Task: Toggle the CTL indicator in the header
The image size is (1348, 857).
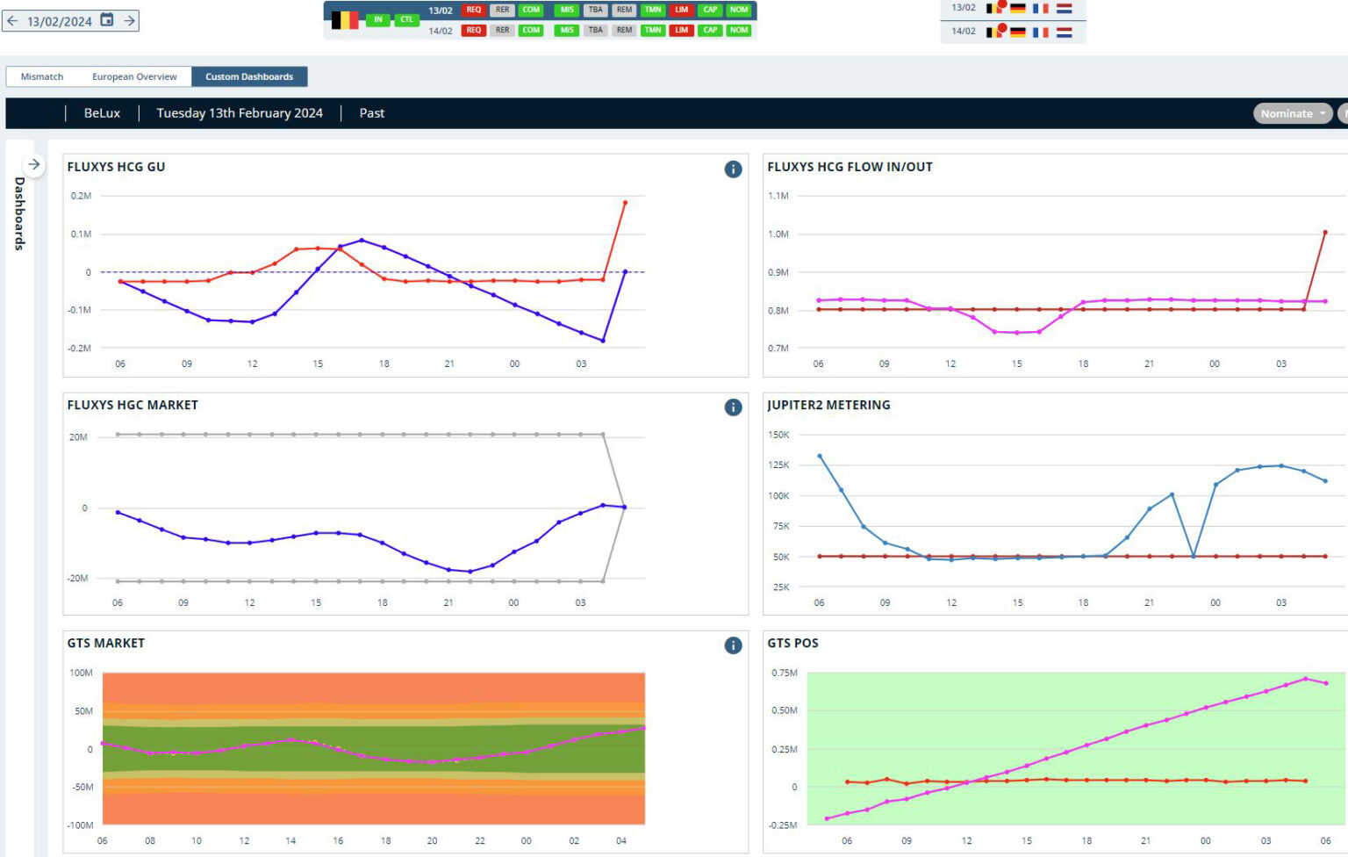Action: click(x=406, y=18)
